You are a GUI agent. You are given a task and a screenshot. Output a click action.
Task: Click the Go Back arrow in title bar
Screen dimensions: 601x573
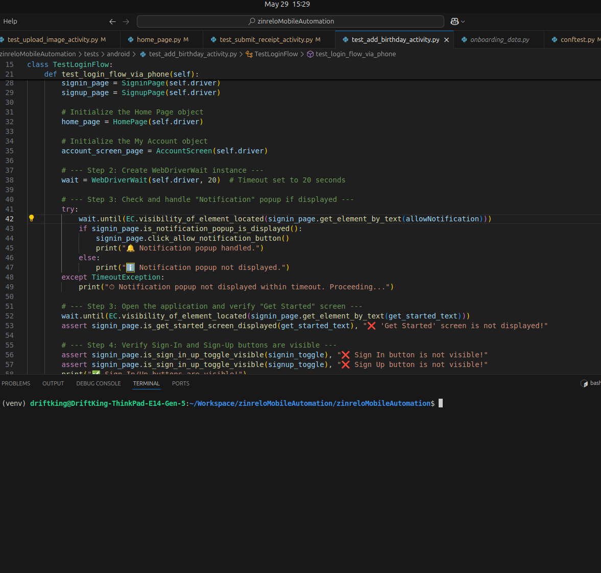pos(112,21)
